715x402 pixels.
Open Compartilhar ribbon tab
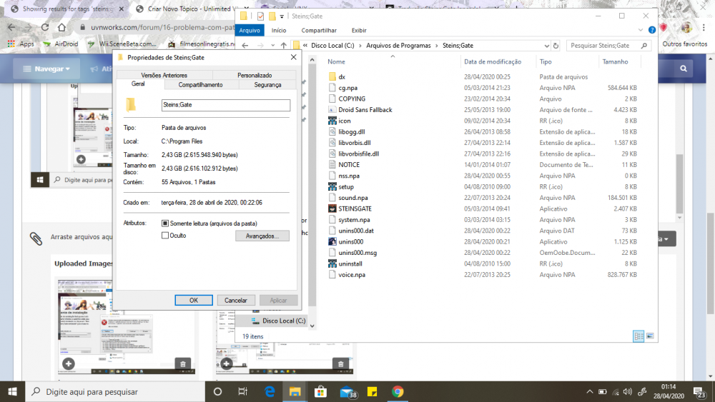tap(319, 31)
